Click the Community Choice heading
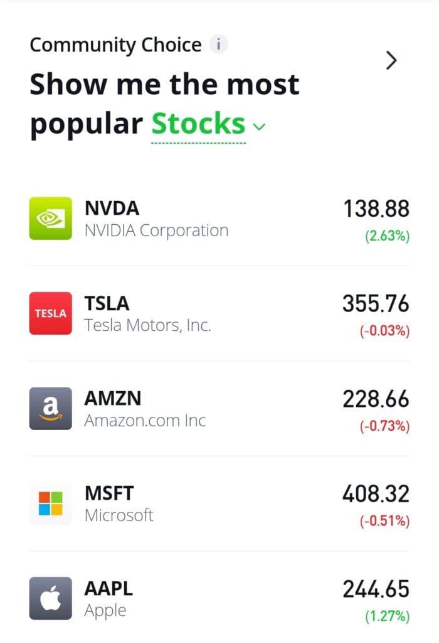Image resolution: width=439 pixels, height=643 pixels. point(116,45)
